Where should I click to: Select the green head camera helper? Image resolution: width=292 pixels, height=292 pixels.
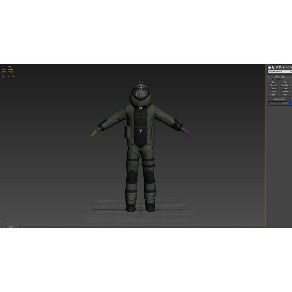(x=141, y=87)
